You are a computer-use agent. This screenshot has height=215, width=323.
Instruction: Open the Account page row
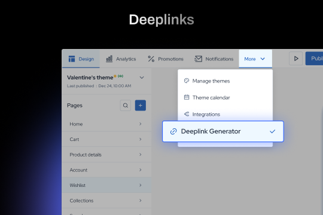coord(106,170)
